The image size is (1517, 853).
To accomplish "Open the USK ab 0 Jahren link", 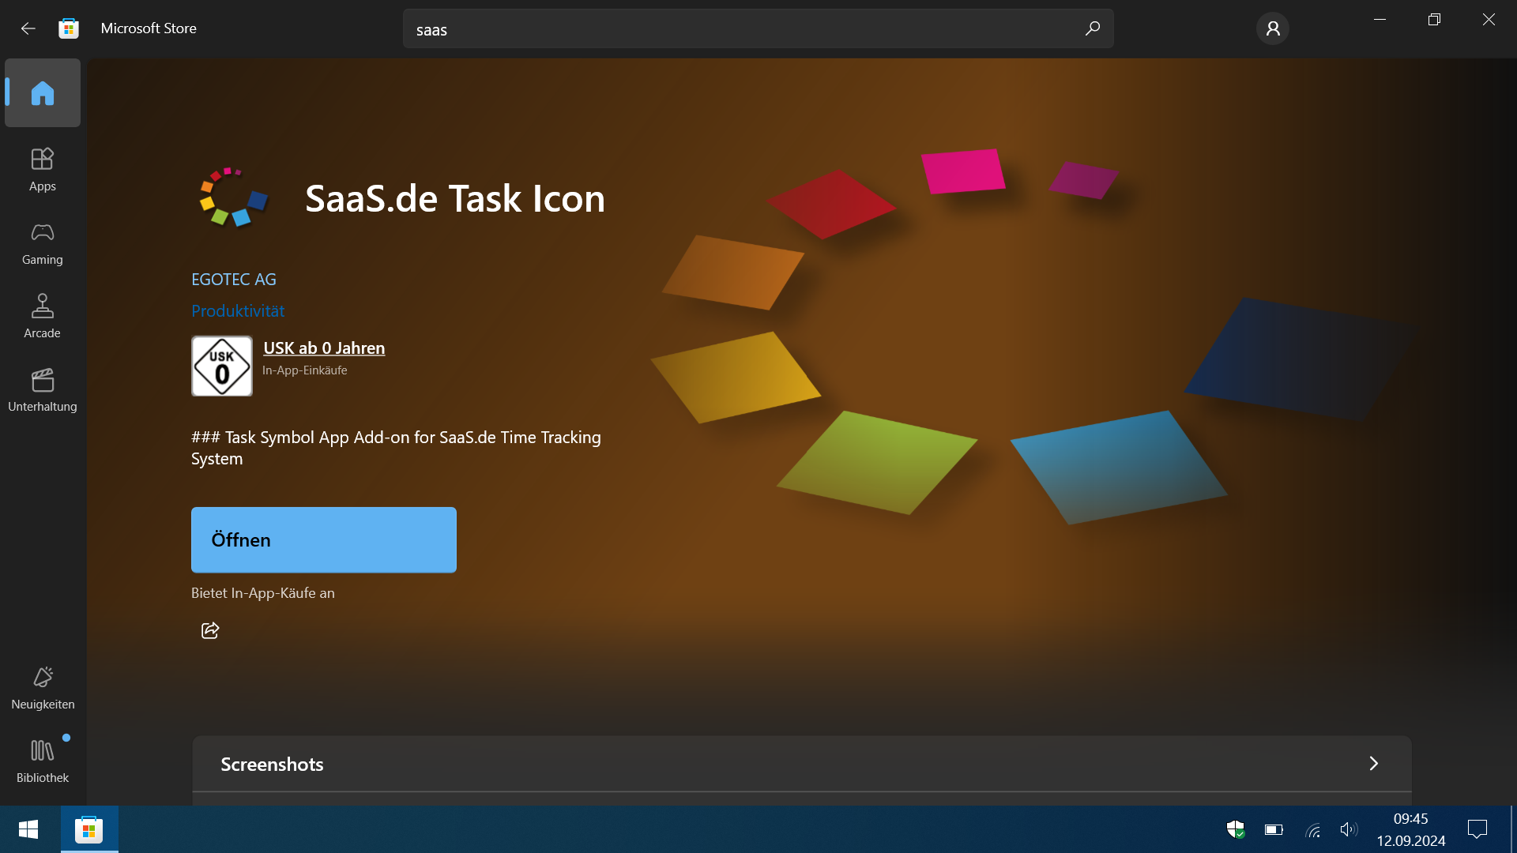I will 324,348.
